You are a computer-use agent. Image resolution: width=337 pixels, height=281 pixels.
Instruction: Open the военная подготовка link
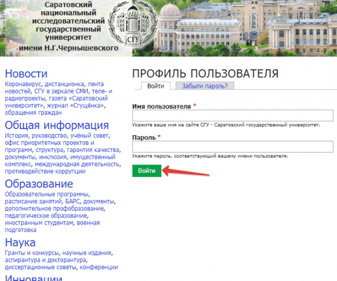point(52,226)
